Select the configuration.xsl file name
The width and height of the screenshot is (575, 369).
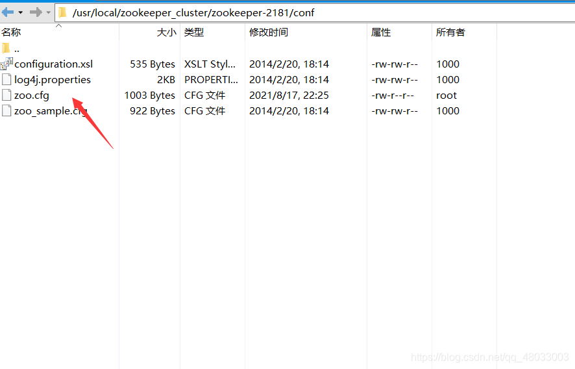[x=53, y=64]
